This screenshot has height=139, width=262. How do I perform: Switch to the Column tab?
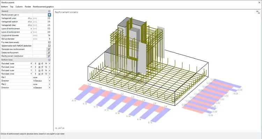[x=19, y=7]
